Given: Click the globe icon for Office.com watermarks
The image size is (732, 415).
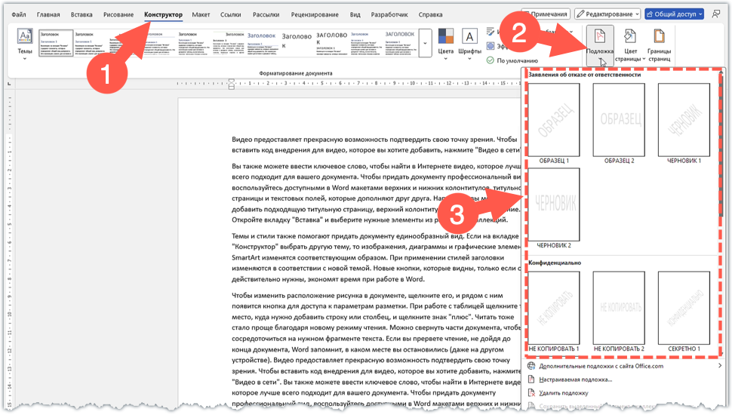Looking at the screenshot, I should [x=531, y=366].
